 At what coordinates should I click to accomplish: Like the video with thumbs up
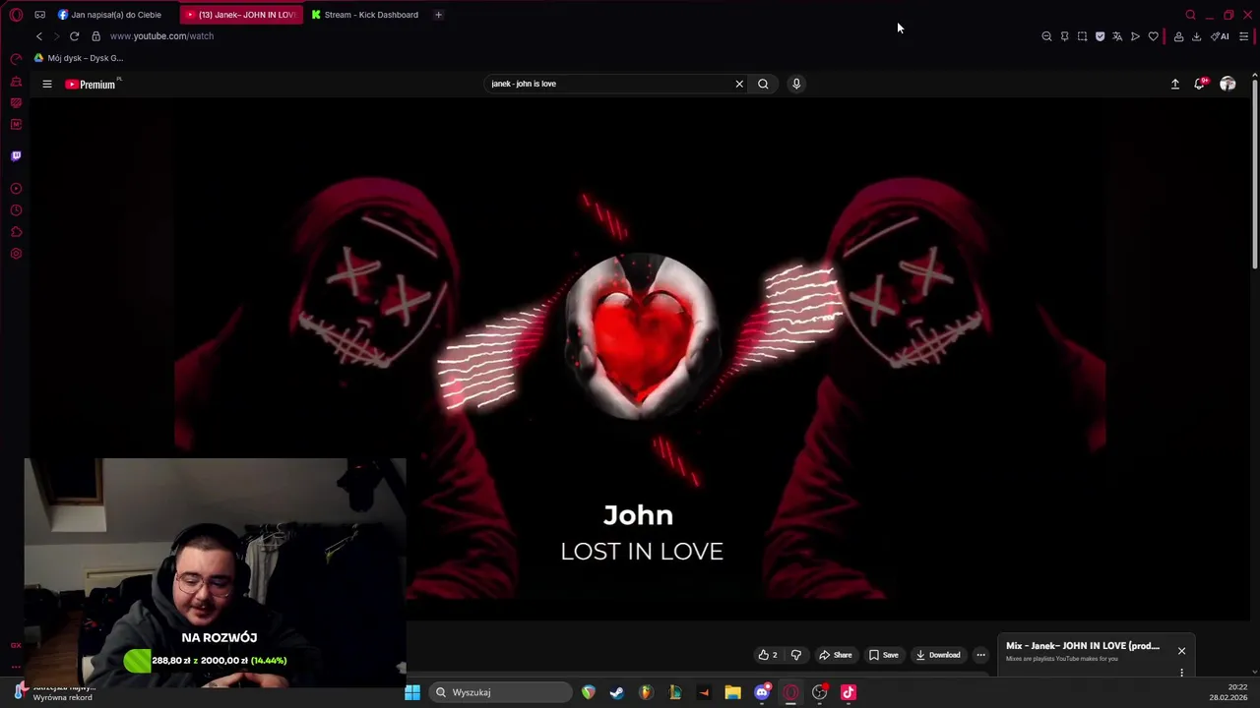coord(768,655)
